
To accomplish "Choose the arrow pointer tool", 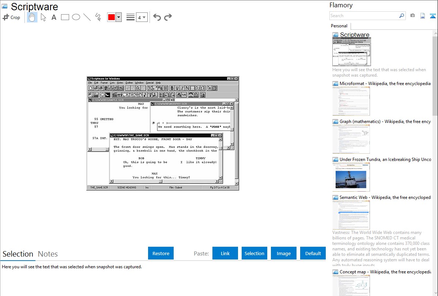I will click(43, 17).
